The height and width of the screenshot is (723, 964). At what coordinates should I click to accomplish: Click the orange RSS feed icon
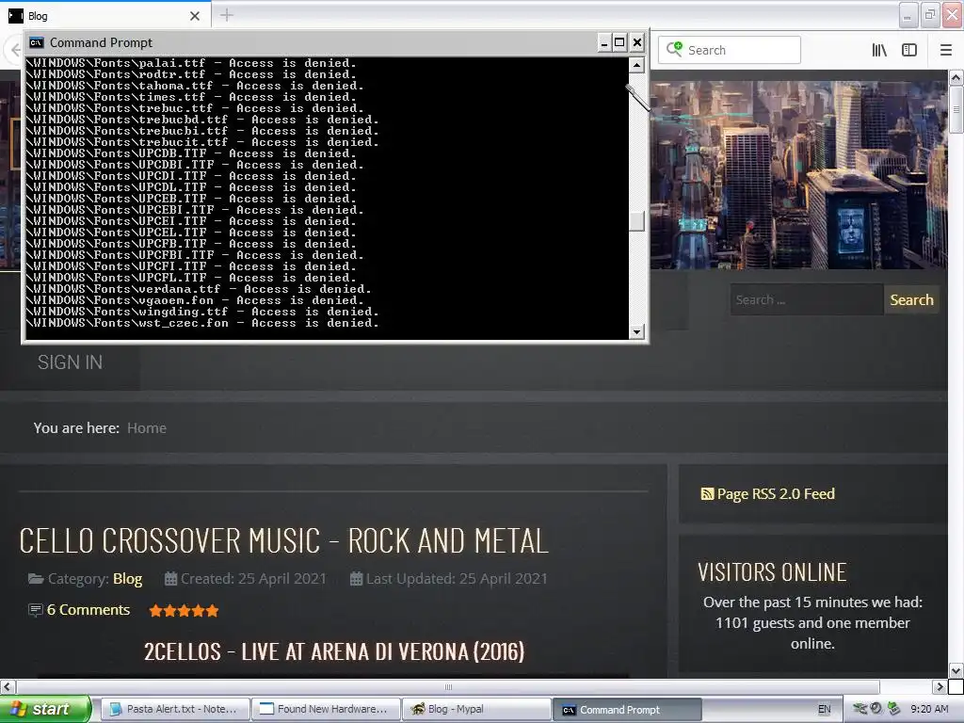click(707, 493)
